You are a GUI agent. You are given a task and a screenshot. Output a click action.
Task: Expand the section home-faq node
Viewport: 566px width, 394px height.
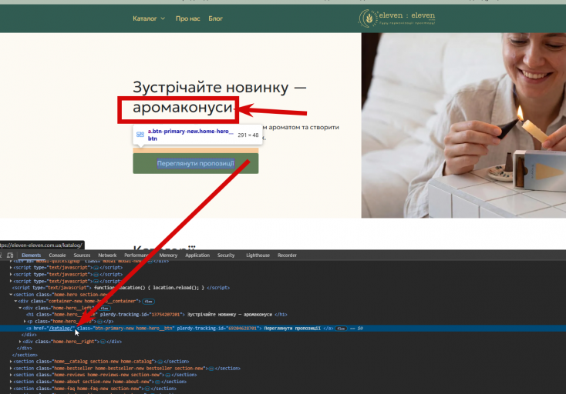coord(11,389)
